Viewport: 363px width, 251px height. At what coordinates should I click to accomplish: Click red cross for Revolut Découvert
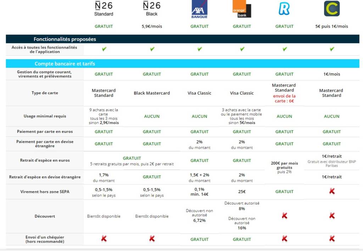(284, 216)
